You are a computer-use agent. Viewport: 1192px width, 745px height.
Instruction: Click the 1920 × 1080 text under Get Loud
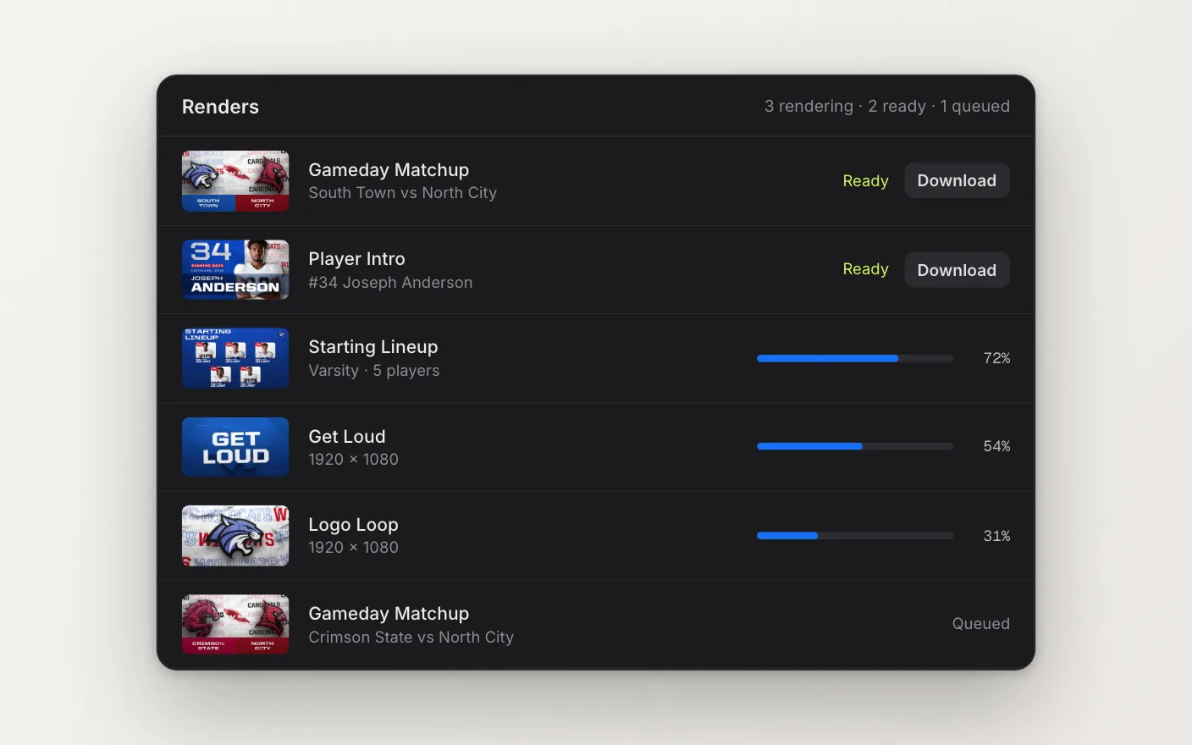pos(353,460)
